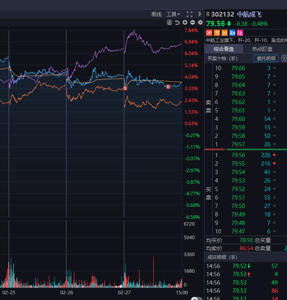The image size is (287, 300).
Task: Open chart settings gear icon
Action: (x=200, y=23)
